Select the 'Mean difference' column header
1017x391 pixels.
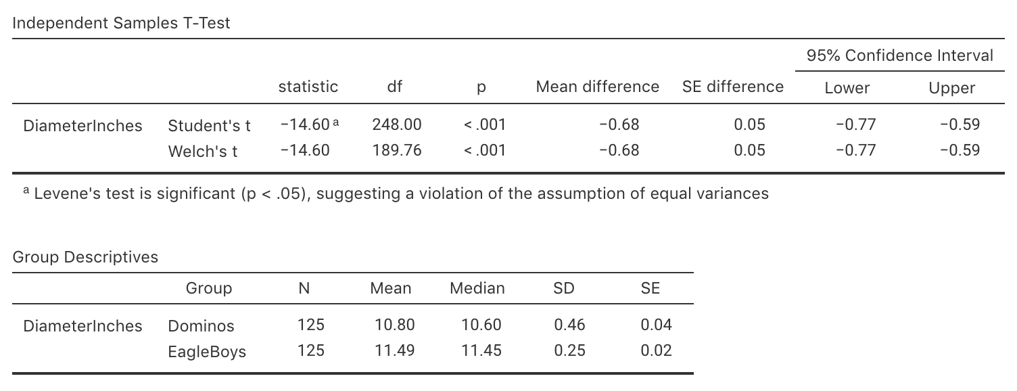click(x=597, y=87)
